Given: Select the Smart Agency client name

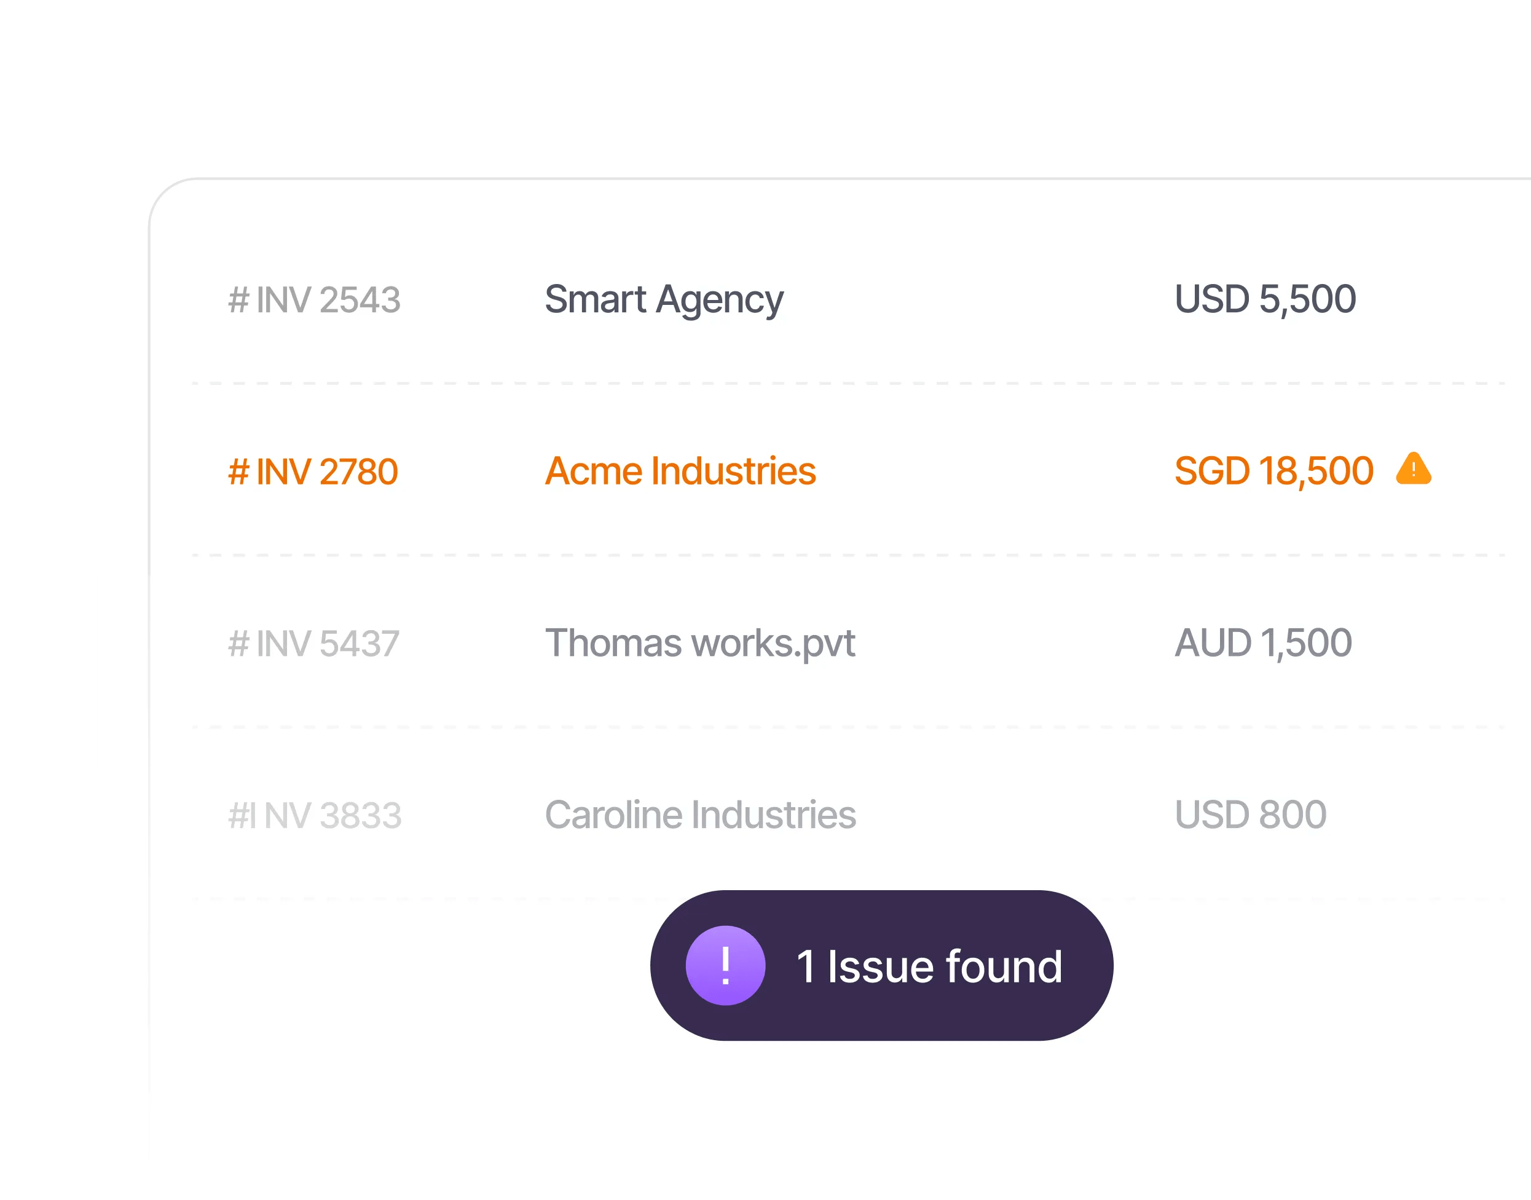Looking at the screenshot, I should coord(664,300).
